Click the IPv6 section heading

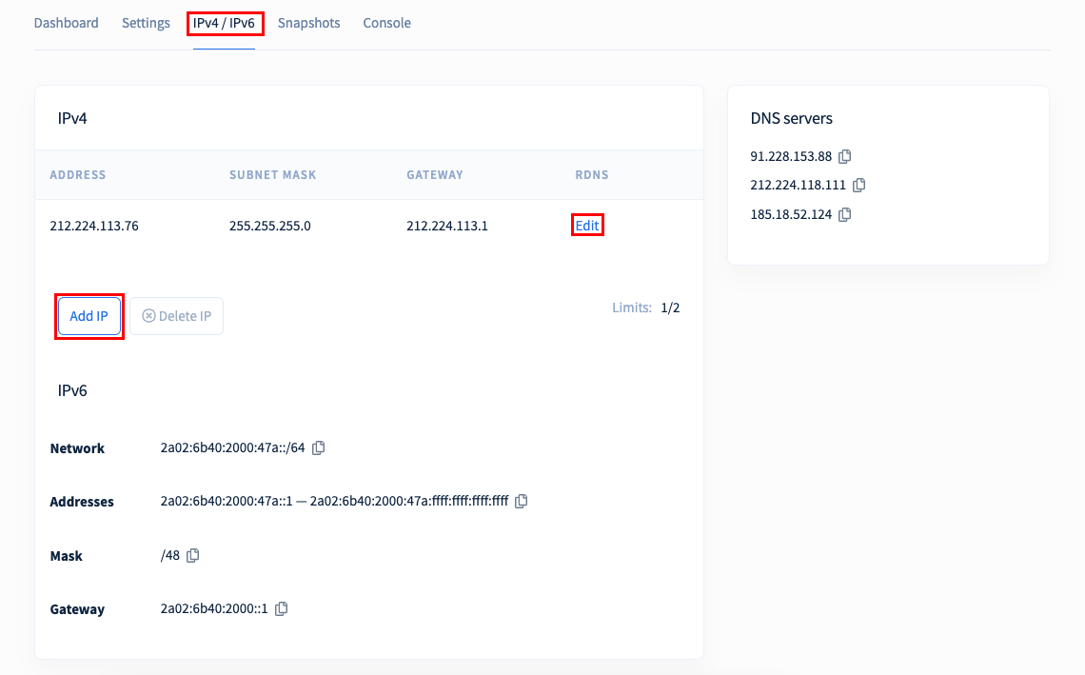pos(72,390)
